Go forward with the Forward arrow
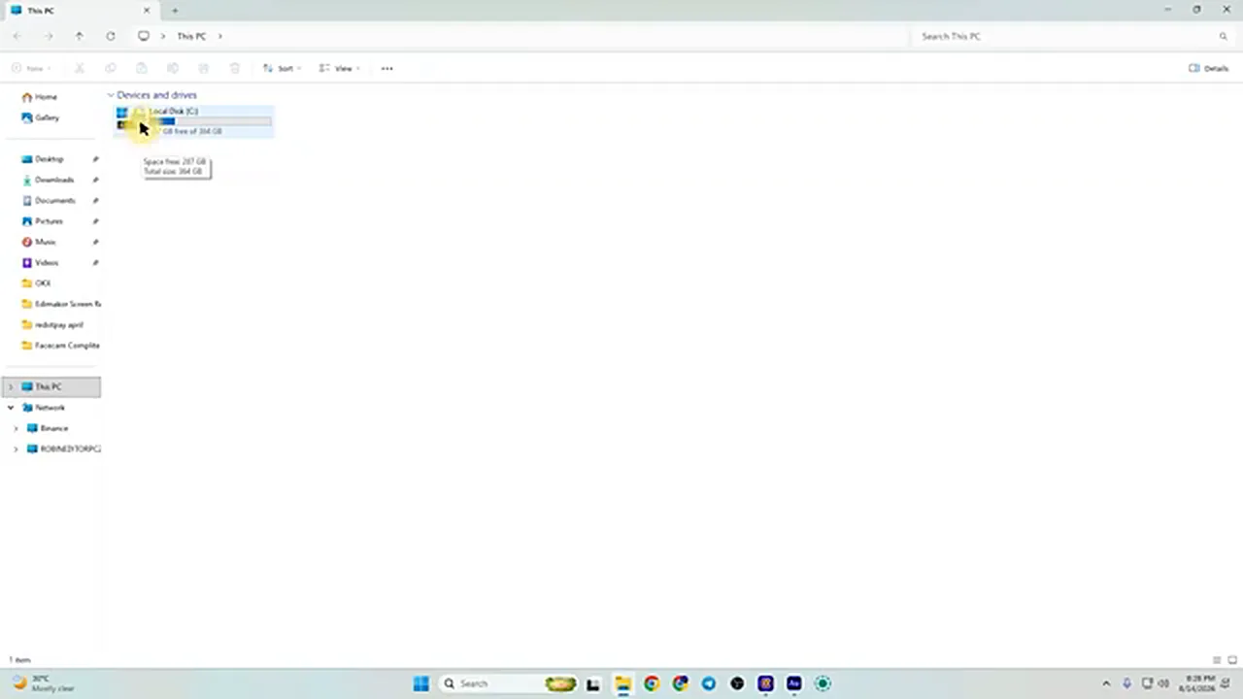 (48, 36)
